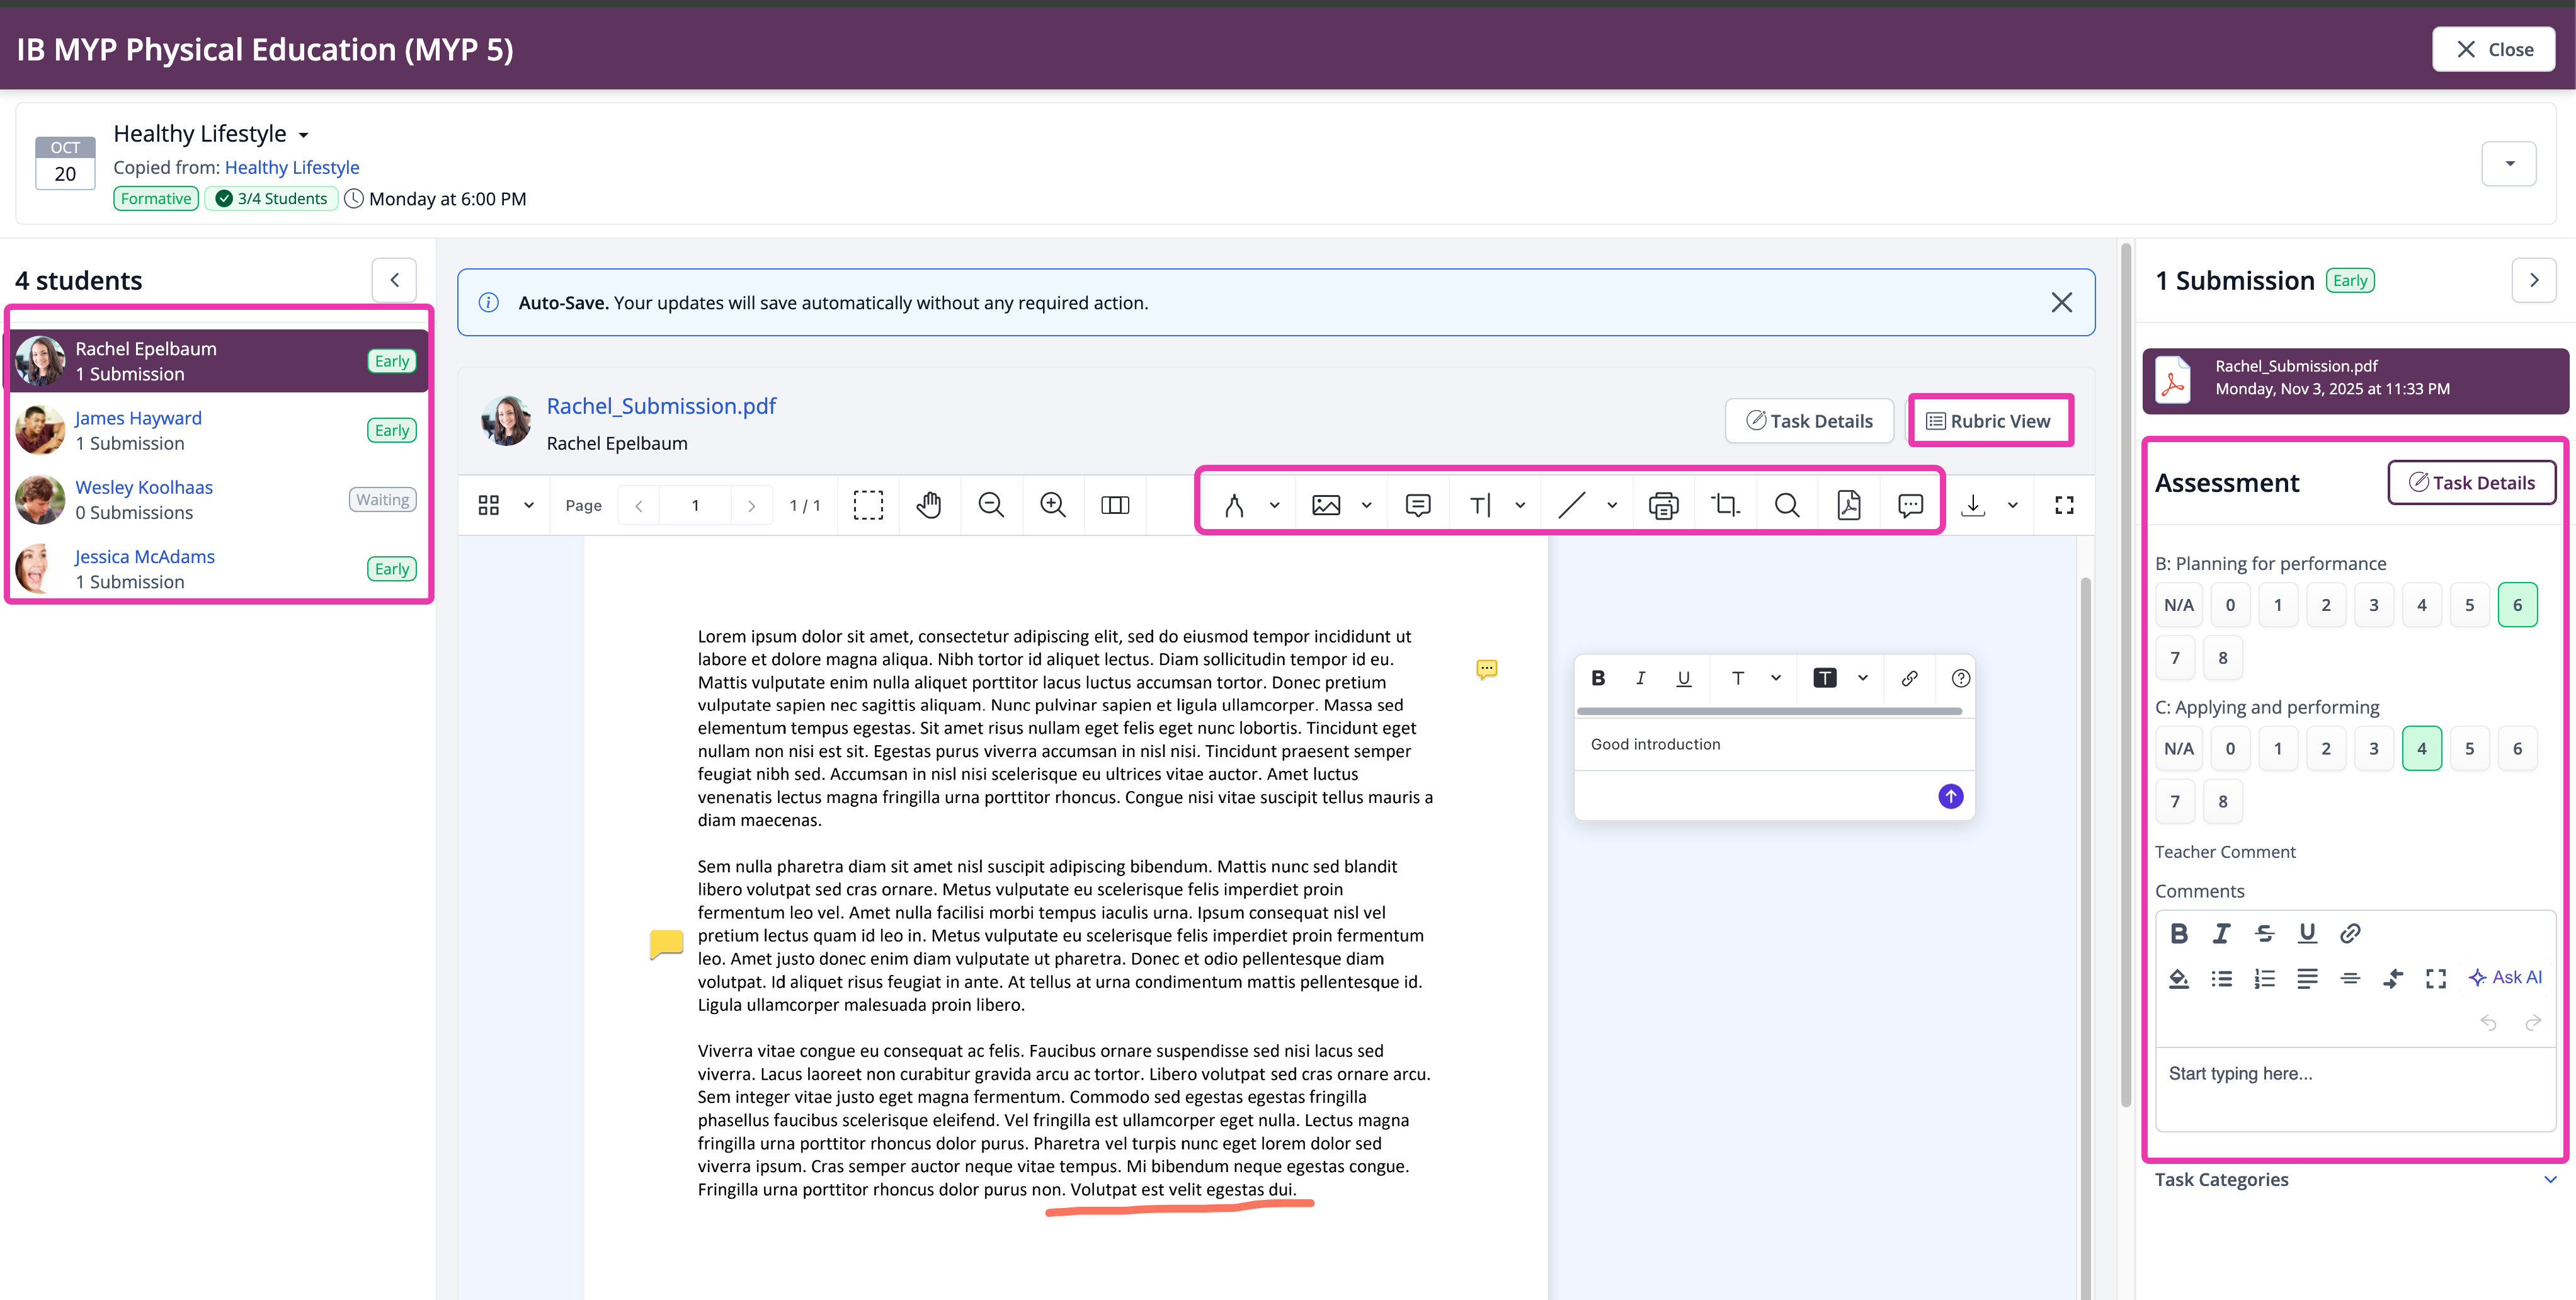2576x1300 pixels.
Task: Ask AI for teacher comment help
Action: (2506, 977)
